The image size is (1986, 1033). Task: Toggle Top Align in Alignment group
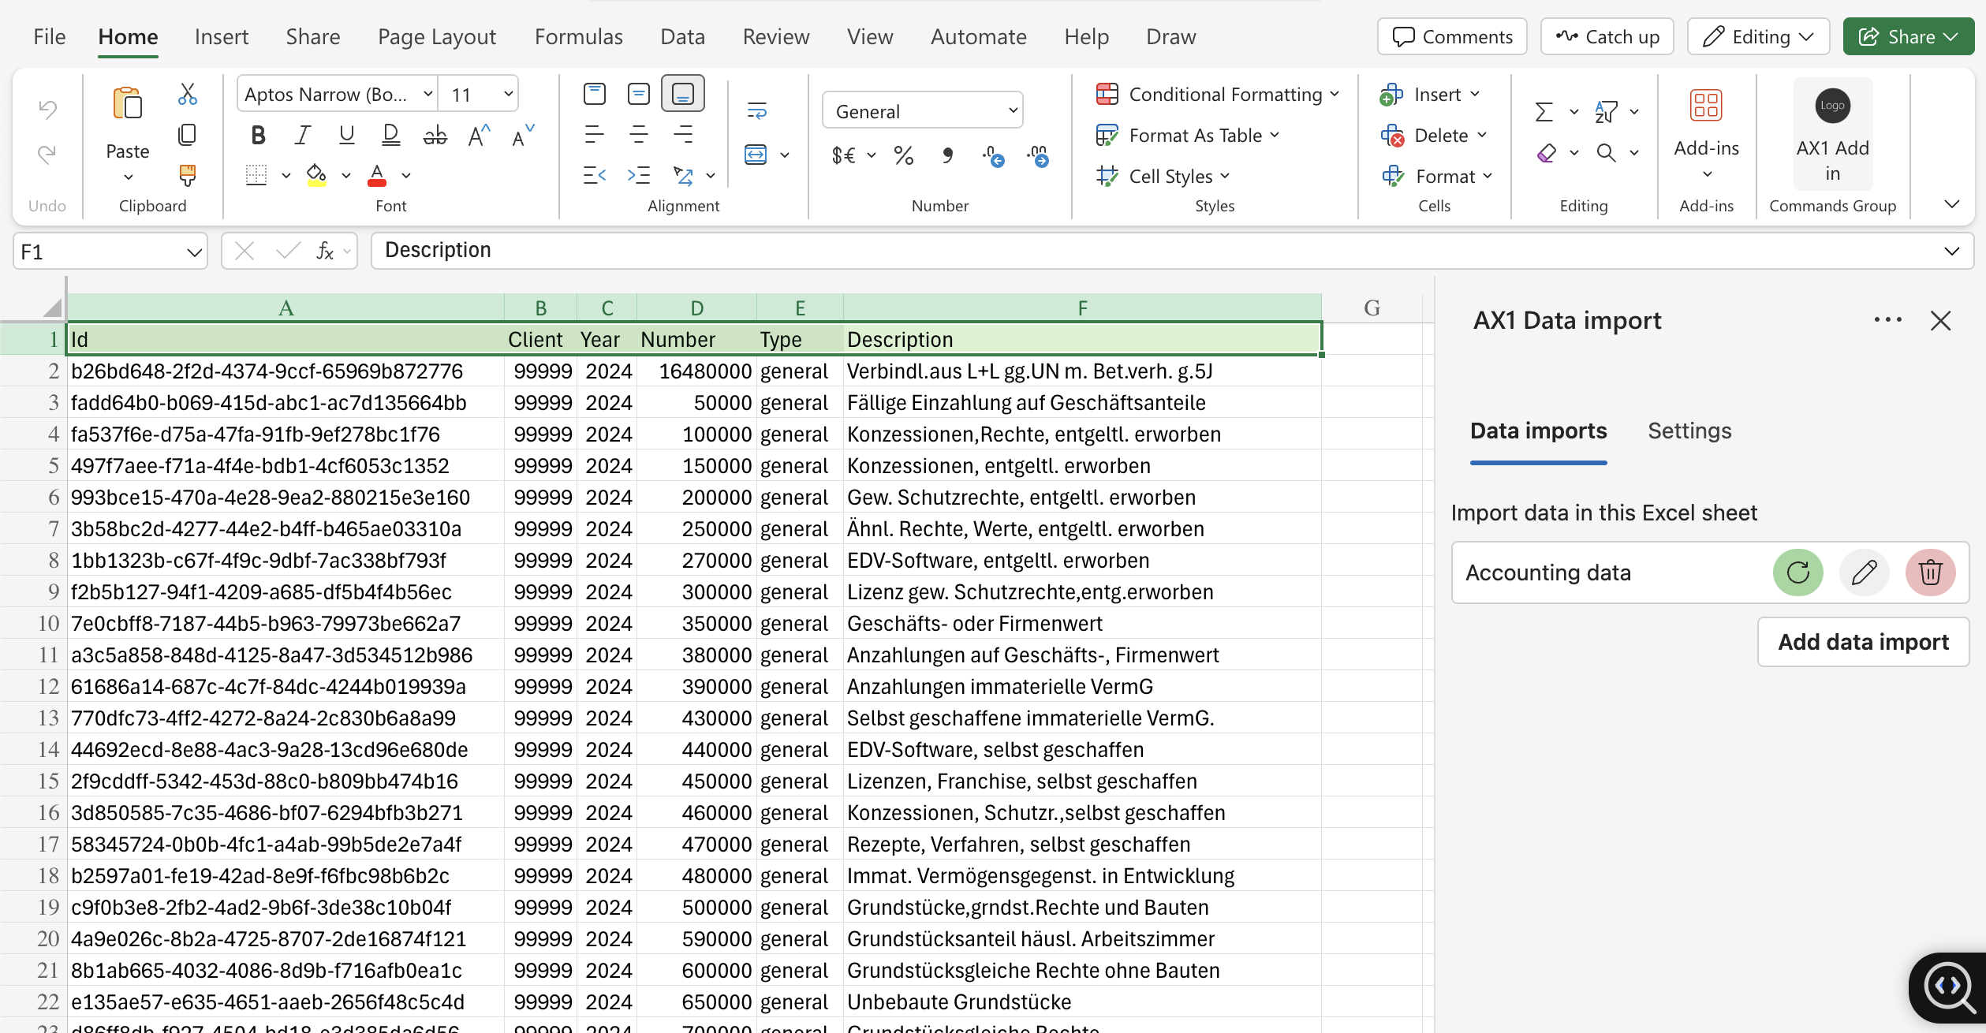click(595, 94)
